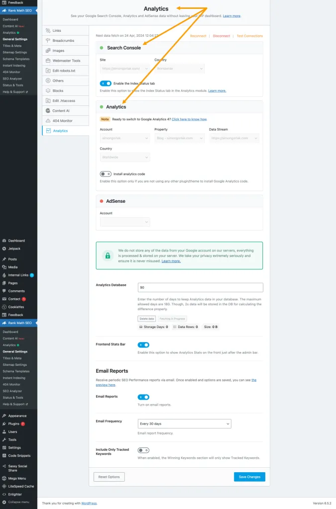The width and height of the screenshot is (336, 509).
Task: Click the Reconnect link
Action: point(198,36)
